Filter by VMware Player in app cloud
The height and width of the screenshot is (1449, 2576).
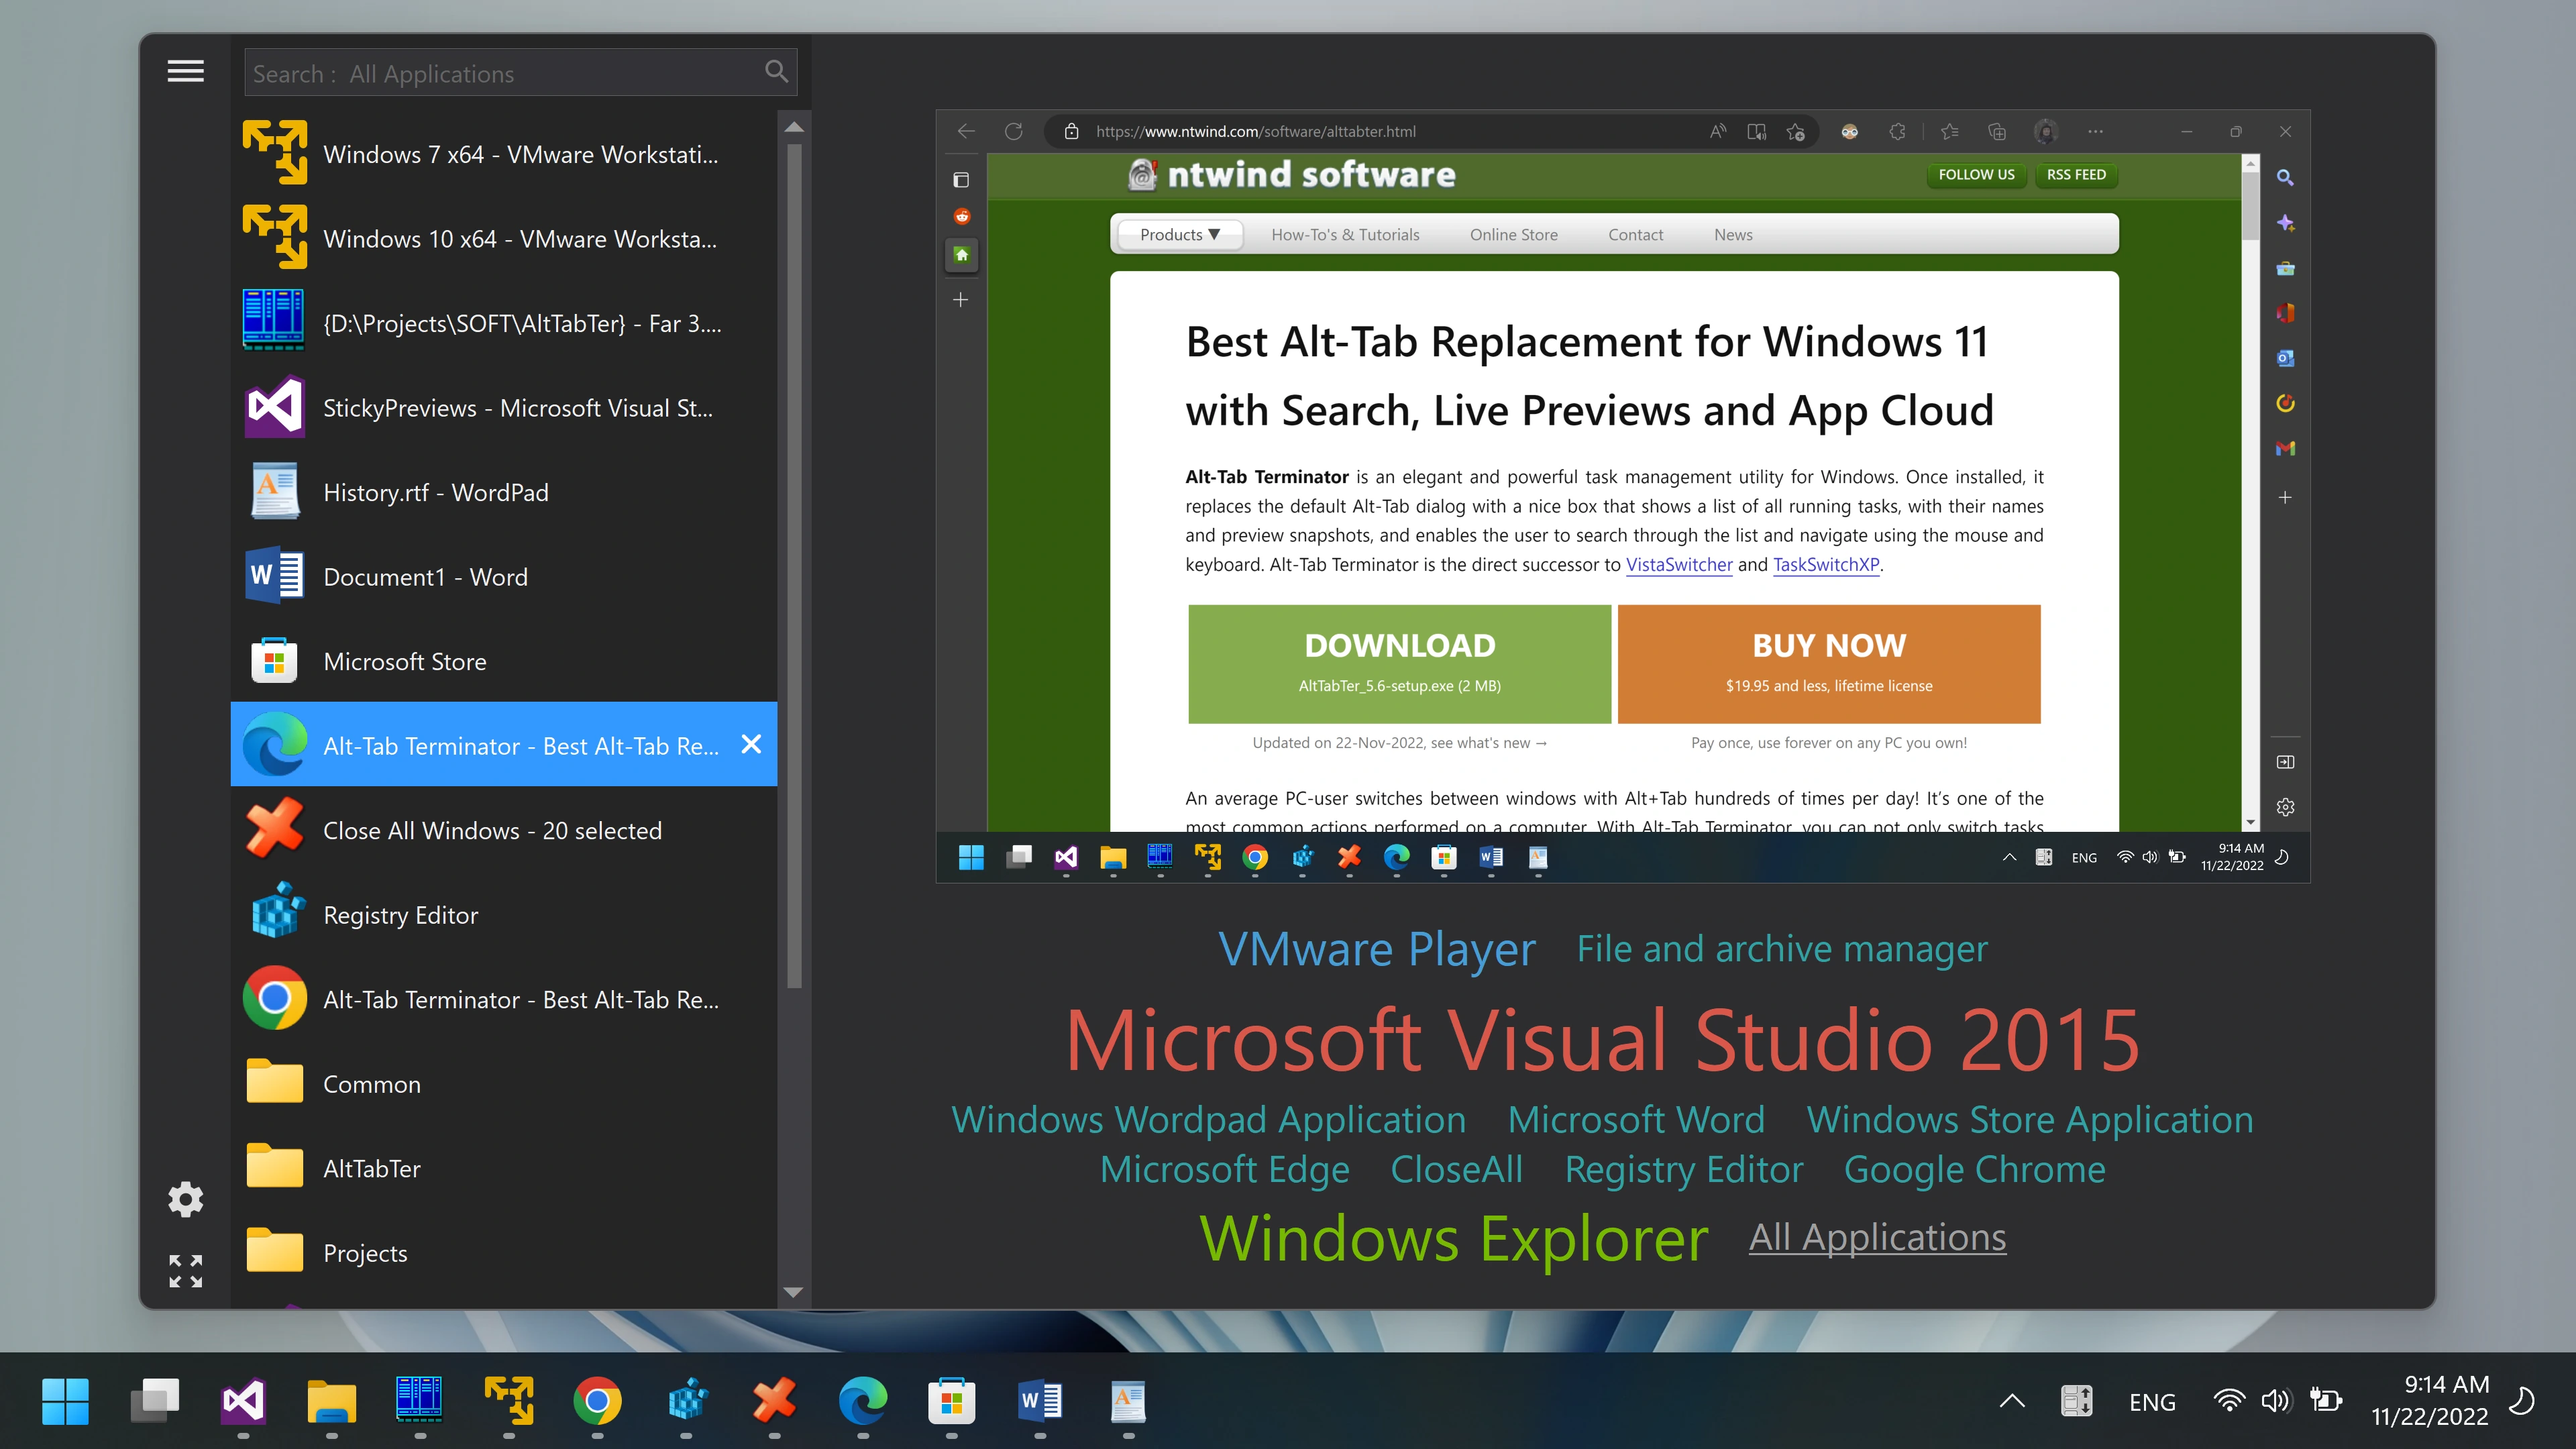pos(1376,949)
